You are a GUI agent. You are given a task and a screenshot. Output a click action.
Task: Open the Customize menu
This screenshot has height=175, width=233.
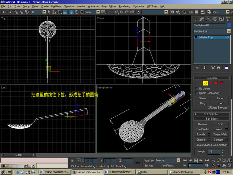(x=138, y=6)
